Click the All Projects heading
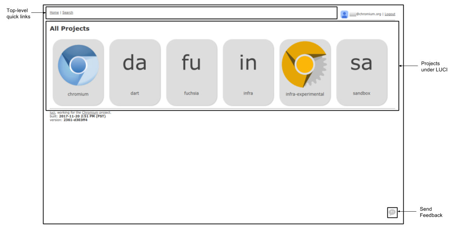Image resolution: width=453 pixels, height=233 pixels. (69, 29)
